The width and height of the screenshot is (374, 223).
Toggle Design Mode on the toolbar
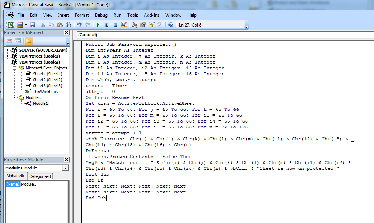click(124, 24)
